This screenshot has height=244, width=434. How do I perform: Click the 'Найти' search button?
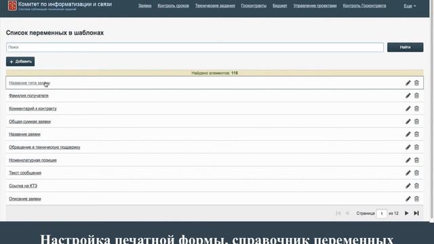click(406, 47)
